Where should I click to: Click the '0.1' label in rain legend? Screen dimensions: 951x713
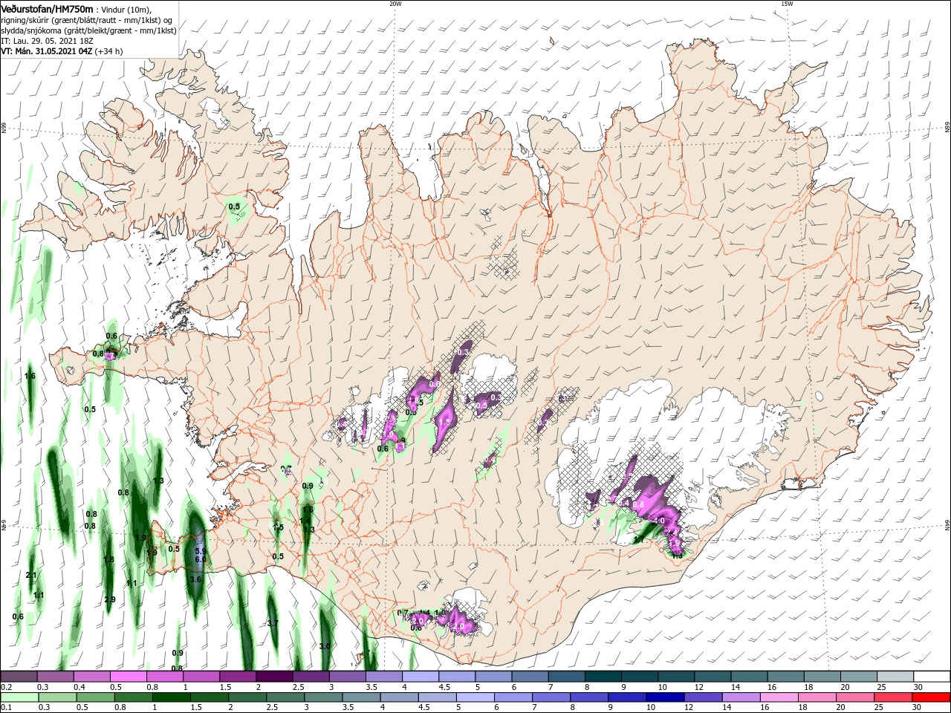pyautogui.click(x=7, y=708)
